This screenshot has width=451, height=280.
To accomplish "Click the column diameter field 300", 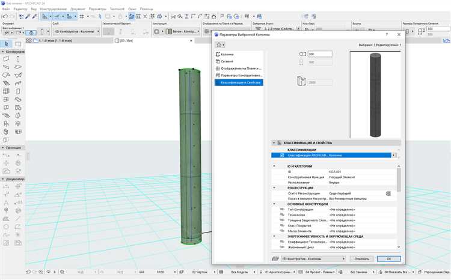I will point(320,54).
